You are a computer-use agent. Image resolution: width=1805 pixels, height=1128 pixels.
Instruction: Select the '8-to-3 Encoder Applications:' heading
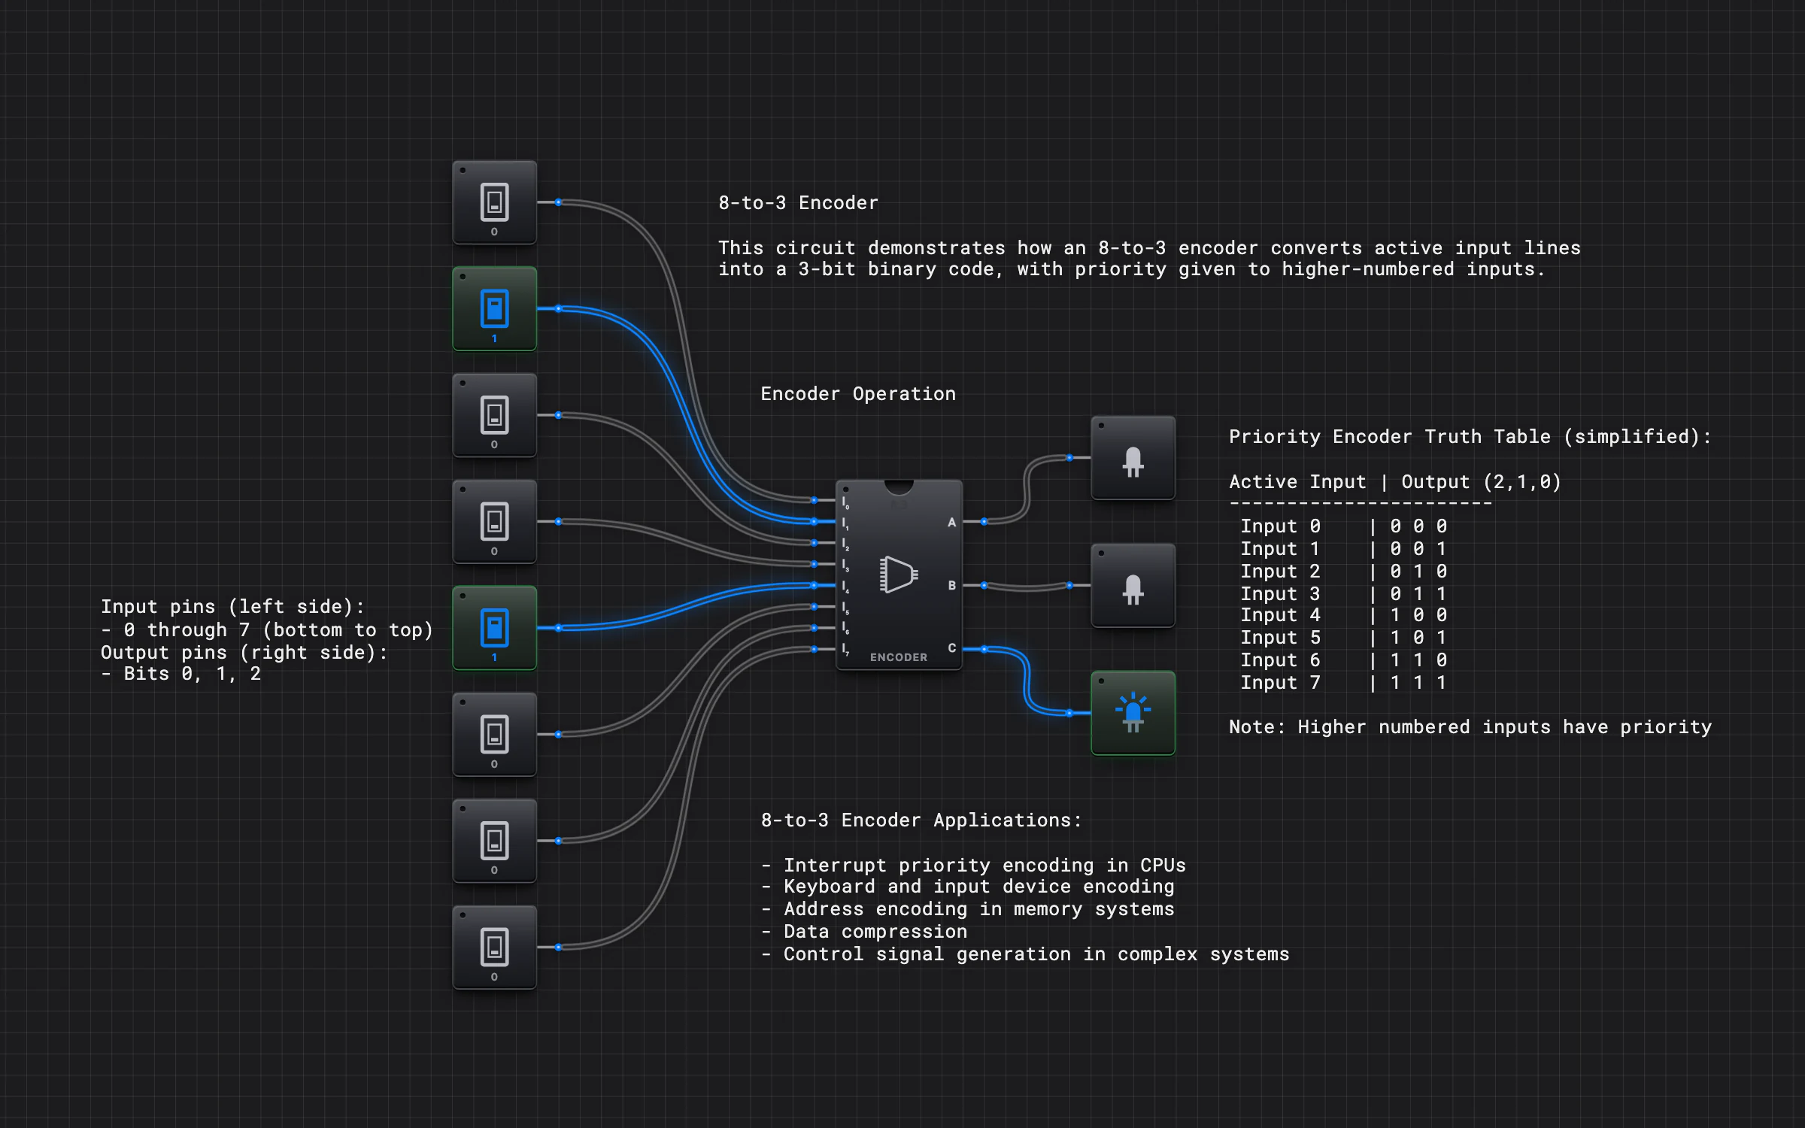point(921,820)
